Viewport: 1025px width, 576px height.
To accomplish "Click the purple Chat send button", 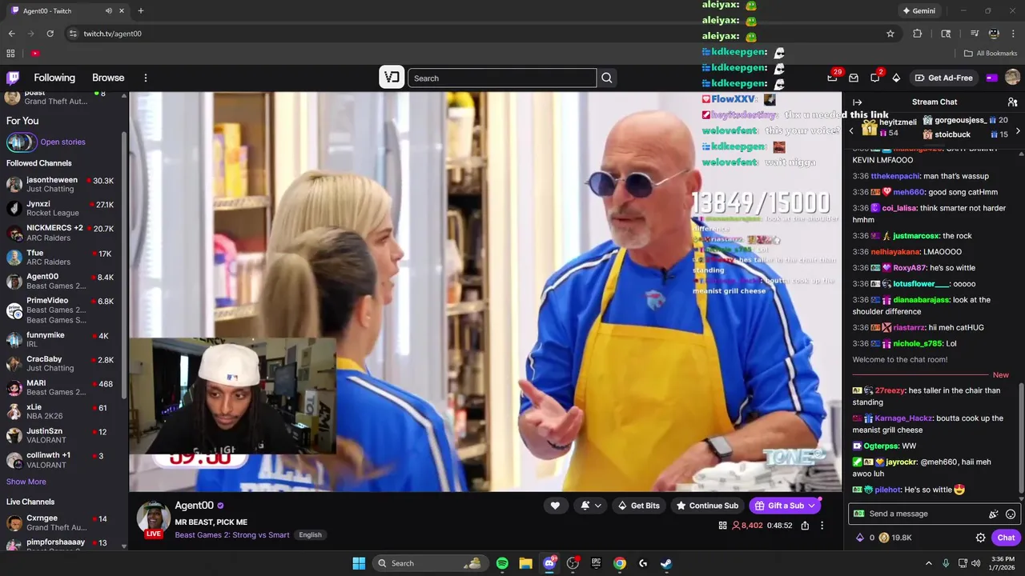I will [1006, 538].
